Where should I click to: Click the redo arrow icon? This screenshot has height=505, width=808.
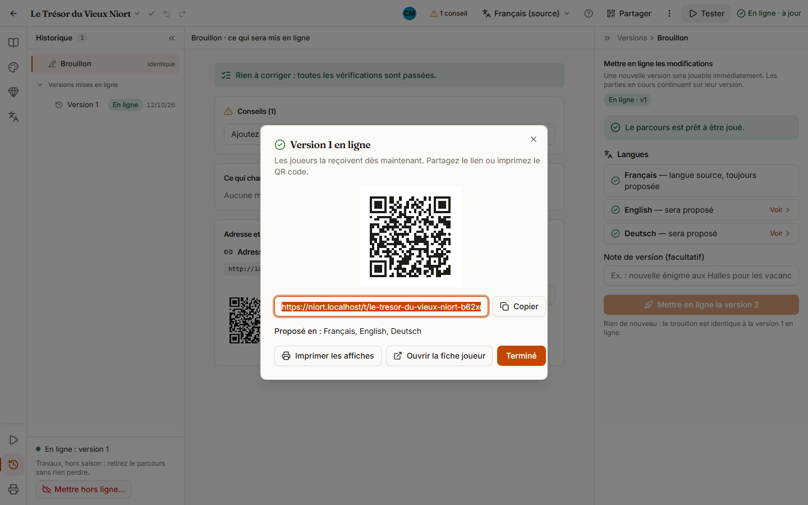coord(182,13)
